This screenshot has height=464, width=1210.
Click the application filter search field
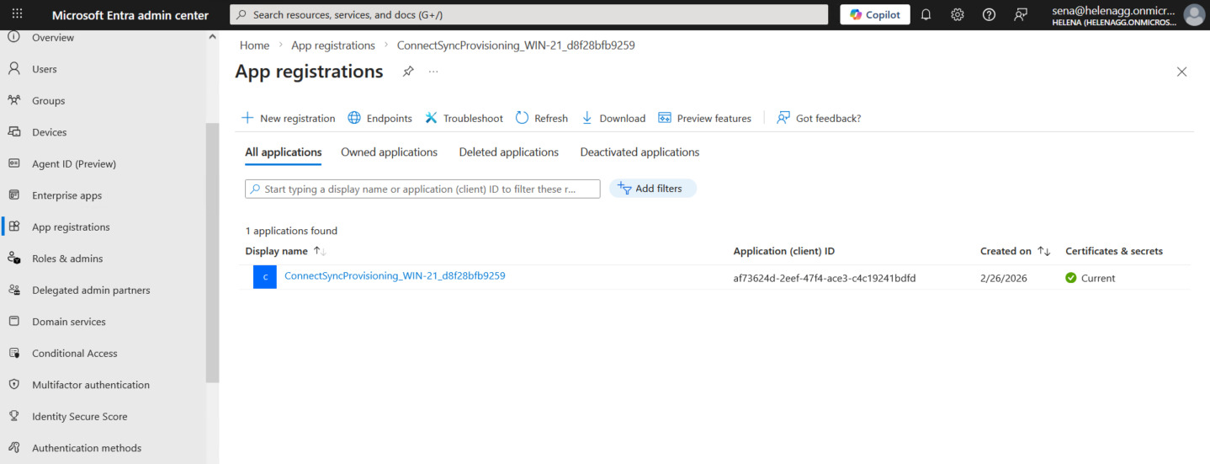tap(422, 189)
